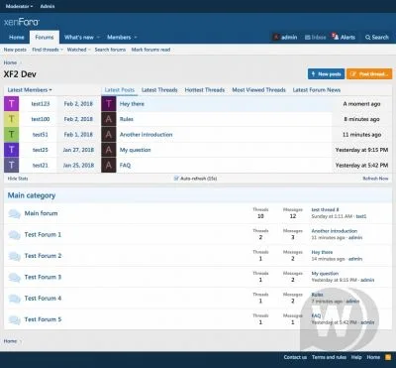Open the Latest Members selector

pos(30,90)
